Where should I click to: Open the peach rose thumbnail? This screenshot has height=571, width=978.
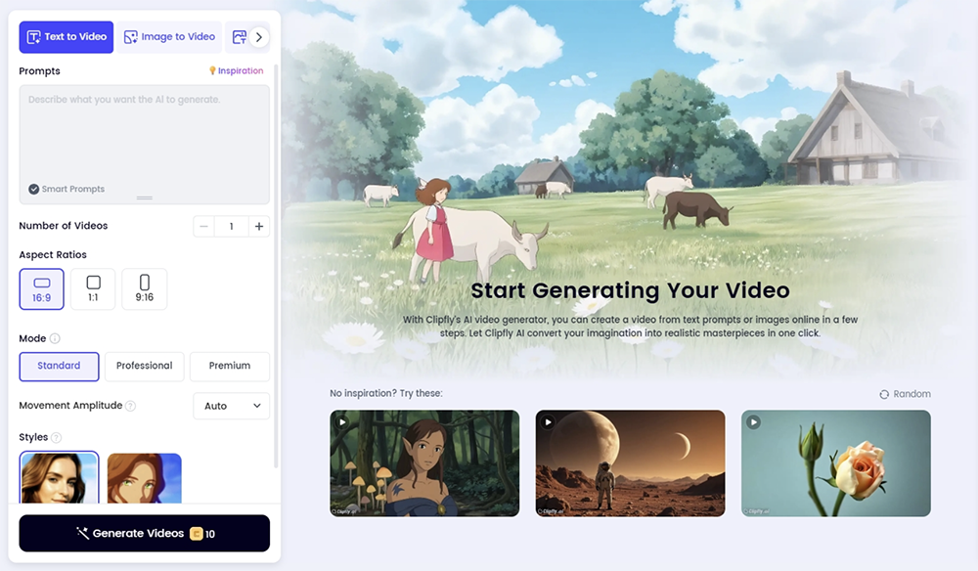836,463
